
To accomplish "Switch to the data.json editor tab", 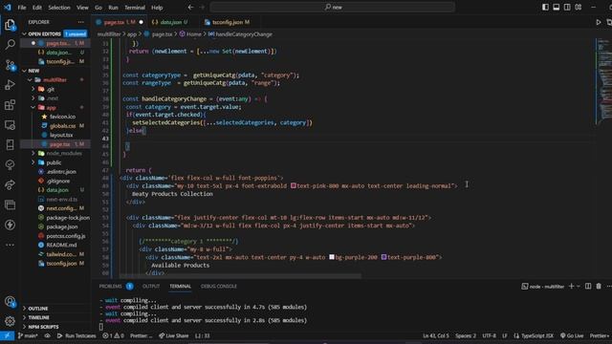I will point(170,22).
